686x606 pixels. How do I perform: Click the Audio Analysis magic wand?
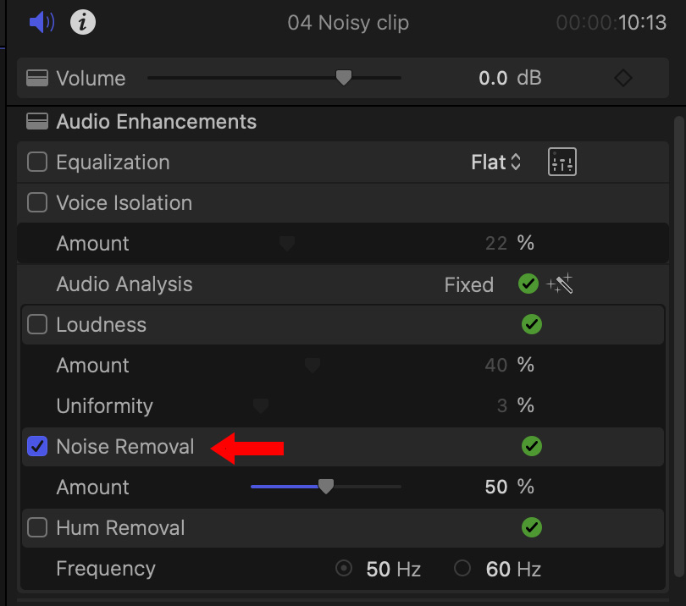tap(560, 284)
